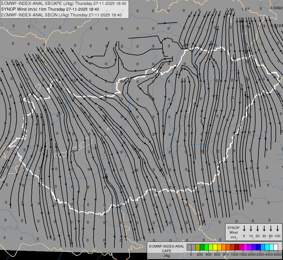Screen dimensions: 283x260
Task: Click the map value '1.07'
Action: tap(245, 9)
